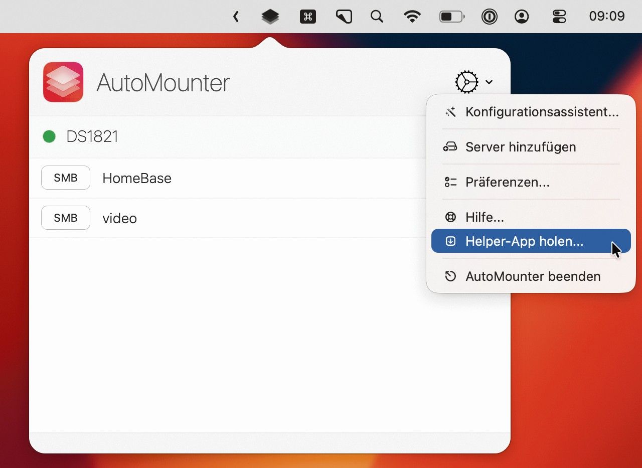
Task: Click the user account icon in menu bar
Action: click(x=522, y=17)
